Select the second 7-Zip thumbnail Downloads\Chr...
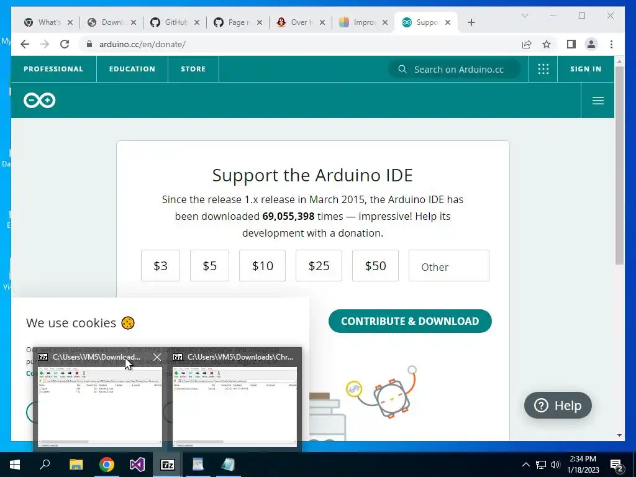This screenshot has height=477, width=636. click(234, 407)
